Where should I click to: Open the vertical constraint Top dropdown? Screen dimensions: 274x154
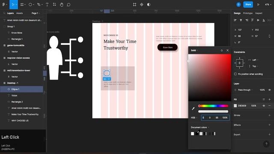pos(255,66)
